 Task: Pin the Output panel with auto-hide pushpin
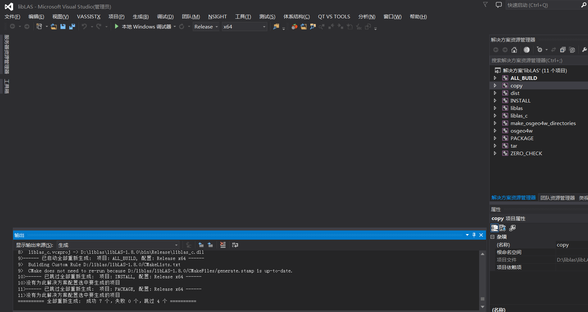tap(474, 235)
